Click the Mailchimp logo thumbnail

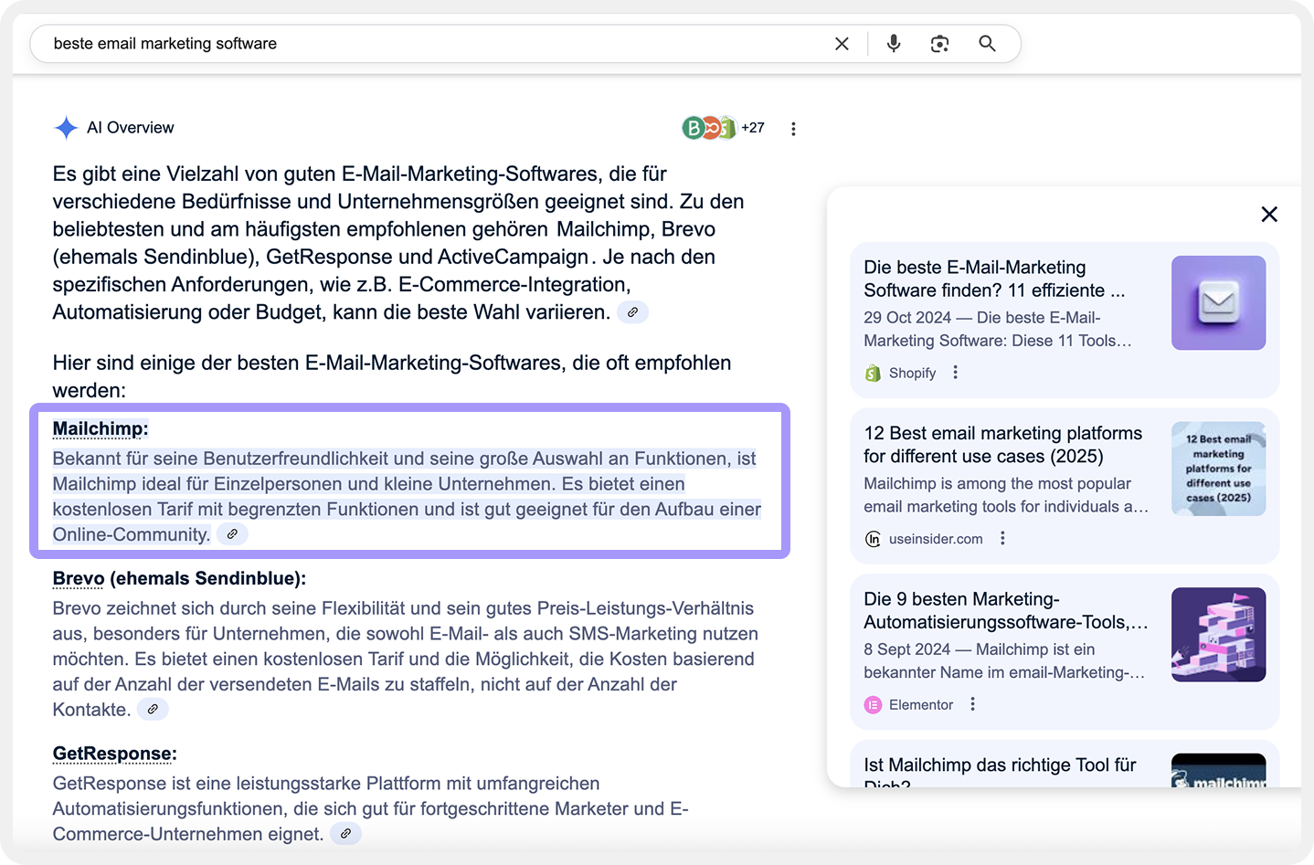click(x=1218, y=770)
